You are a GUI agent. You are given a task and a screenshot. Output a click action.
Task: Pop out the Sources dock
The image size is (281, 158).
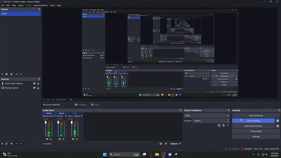point(39,79)
